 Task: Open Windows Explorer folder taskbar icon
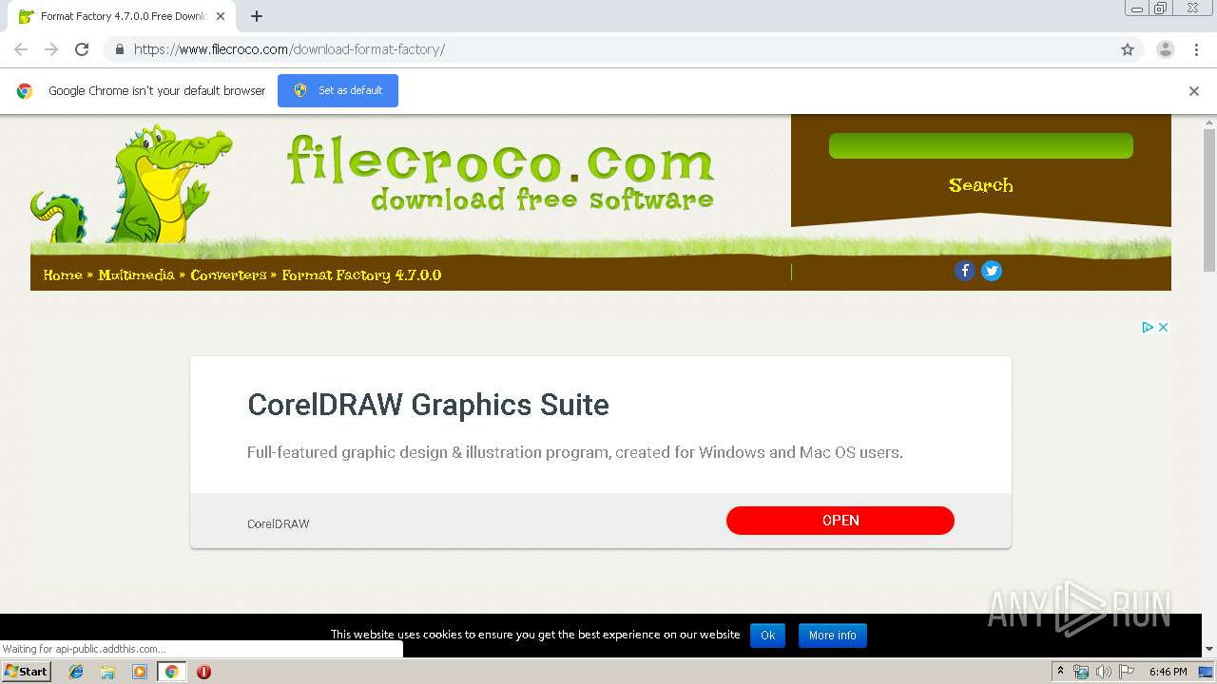107,672
